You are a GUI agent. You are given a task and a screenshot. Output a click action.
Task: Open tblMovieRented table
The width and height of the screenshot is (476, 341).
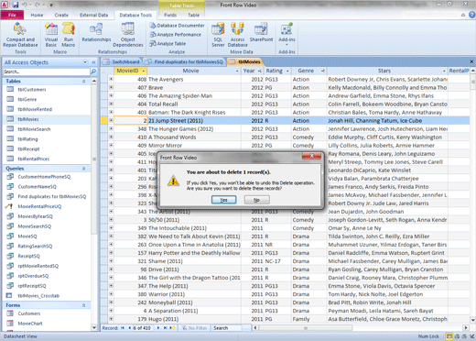point(35,109)
